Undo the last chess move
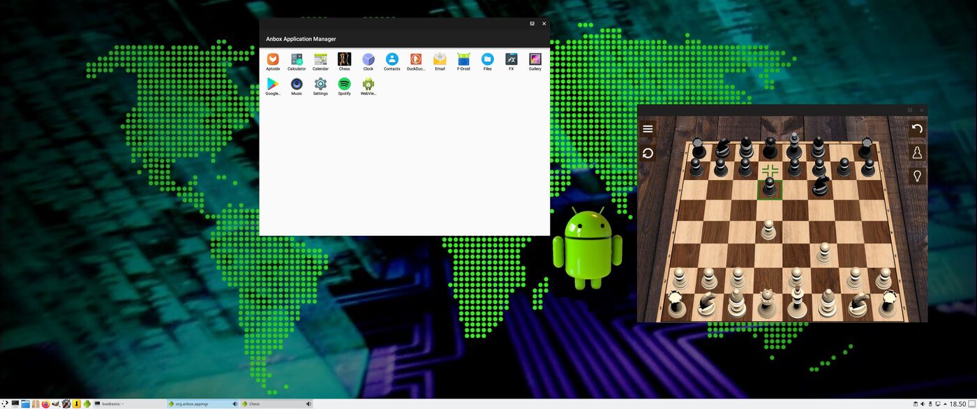The image size is (977, 409). tap(917, 129)
